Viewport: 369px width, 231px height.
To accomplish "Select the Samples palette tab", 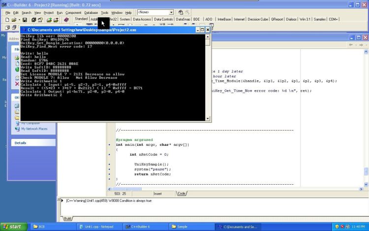I will pyautogui.click(x=320, y=19).
